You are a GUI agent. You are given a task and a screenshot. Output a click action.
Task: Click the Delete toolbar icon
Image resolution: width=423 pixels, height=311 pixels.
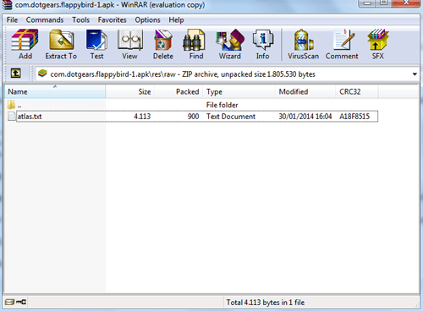pyautogui.click(x=163, y=44)
